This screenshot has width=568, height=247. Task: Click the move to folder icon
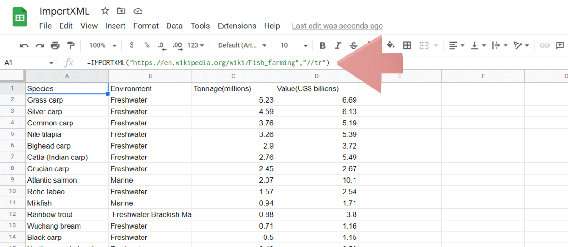coord(122,11)
